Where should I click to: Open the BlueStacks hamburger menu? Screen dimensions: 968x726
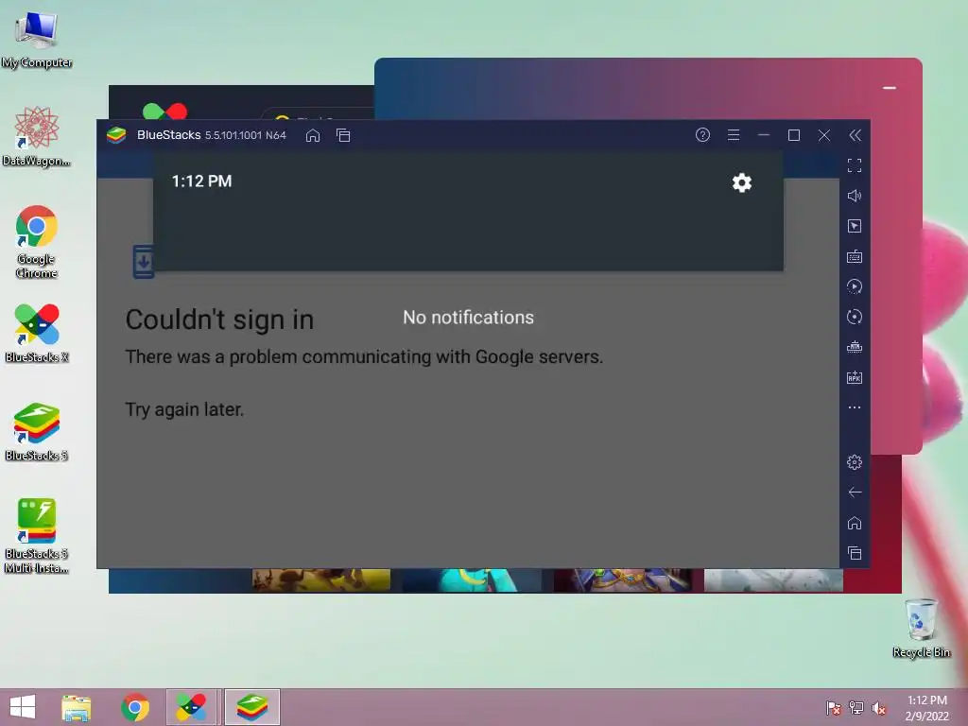pos(734,135)
